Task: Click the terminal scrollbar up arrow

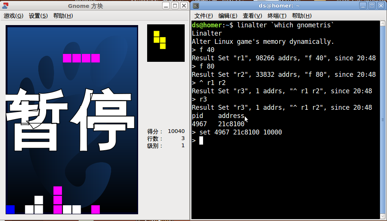Action: coord(382,23)
